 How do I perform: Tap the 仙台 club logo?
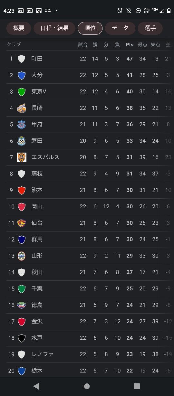[22, 223]
